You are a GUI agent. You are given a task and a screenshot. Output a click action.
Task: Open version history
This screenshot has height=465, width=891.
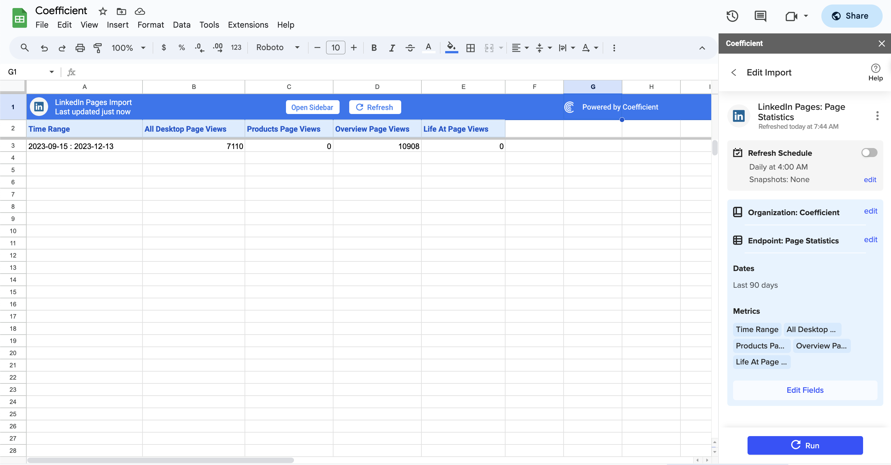pyautogui.click(x=732, y=16)
